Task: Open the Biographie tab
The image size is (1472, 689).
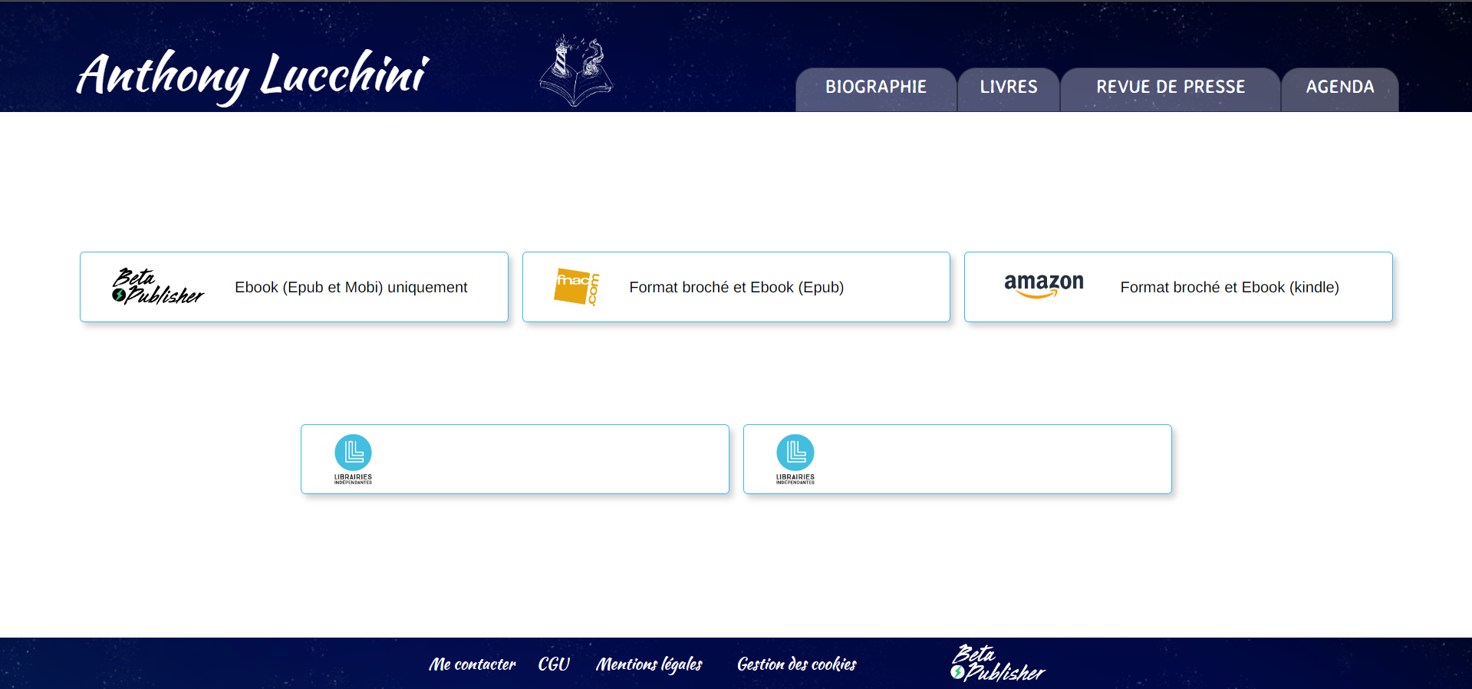Action: coord(876,89)
